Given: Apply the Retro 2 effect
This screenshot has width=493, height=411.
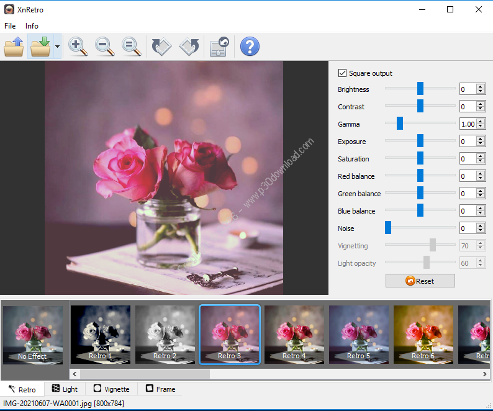Looking at the screenshot, I should [x=165, y=335].
